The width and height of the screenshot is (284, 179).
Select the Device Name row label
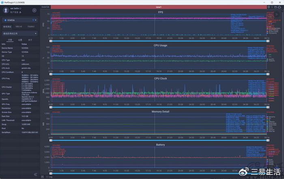pos(7,48)
